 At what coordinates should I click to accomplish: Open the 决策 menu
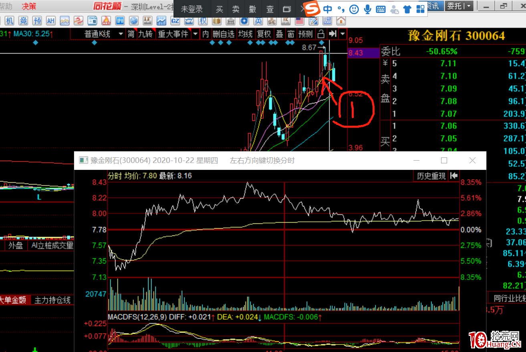click(29, 6)
